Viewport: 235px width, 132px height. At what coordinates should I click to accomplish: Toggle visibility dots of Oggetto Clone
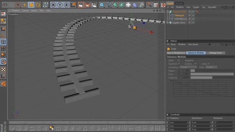(192, 23)
